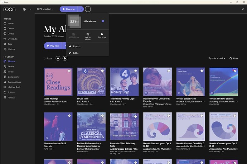The width and height of the screenshot is (247, 164).
Task: Click the Tracks note icon
Action: point(5,72)
